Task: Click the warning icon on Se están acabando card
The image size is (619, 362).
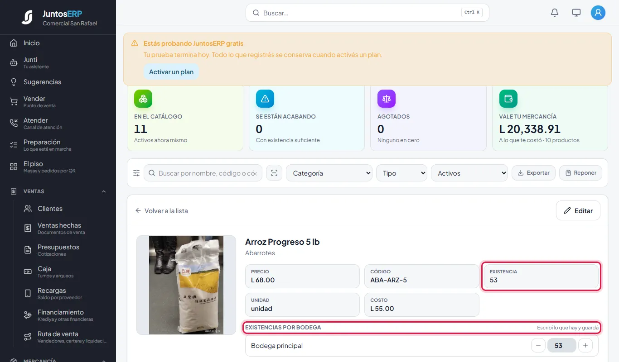Action: click(265, 99)
